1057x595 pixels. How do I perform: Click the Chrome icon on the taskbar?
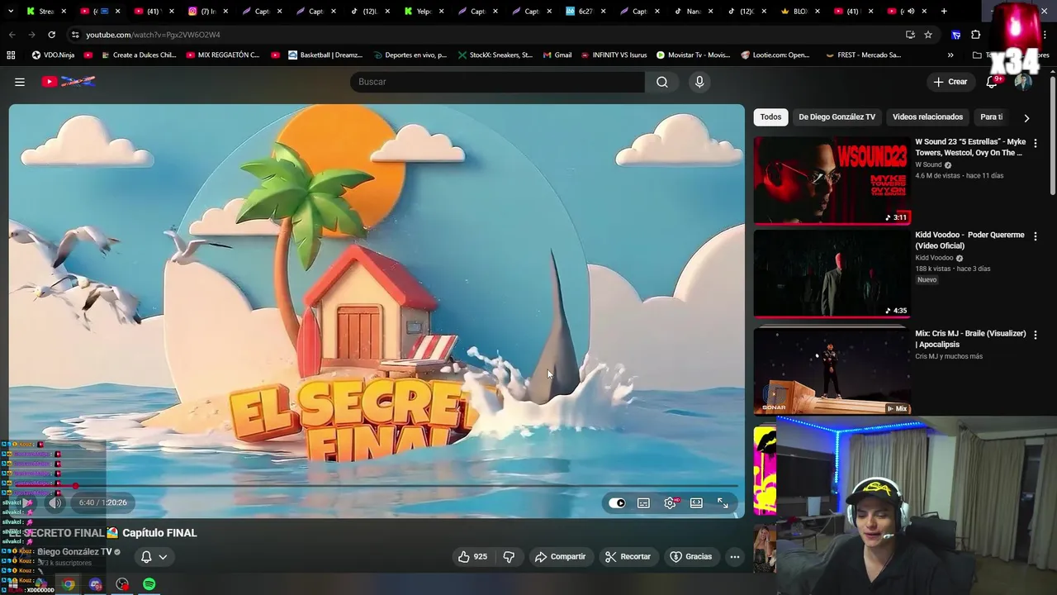69,584
